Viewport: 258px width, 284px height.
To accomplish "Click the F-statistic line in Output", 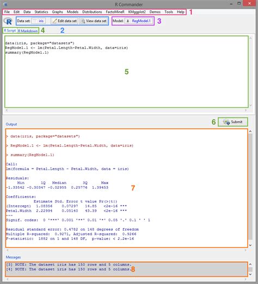I will 70,239.
